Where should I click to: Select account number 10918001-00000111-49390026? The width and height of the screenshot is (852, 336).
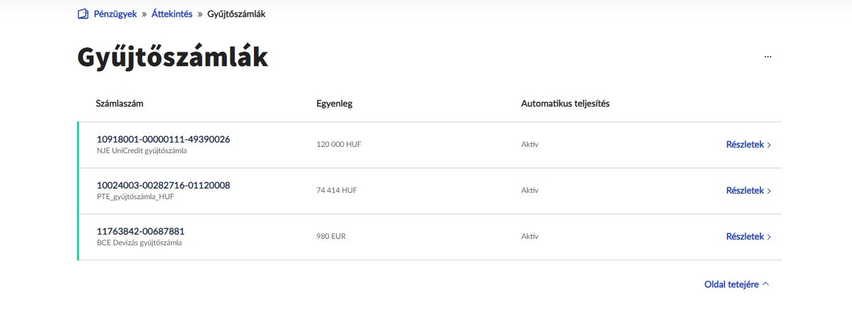pos(163,139)
